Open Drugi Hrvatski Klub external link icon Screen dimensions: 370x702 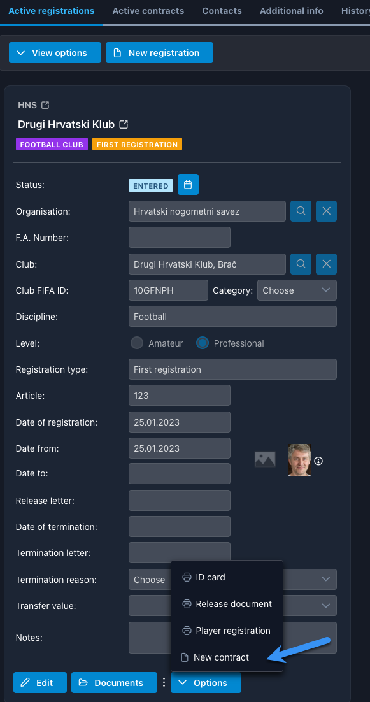(124, 124)
